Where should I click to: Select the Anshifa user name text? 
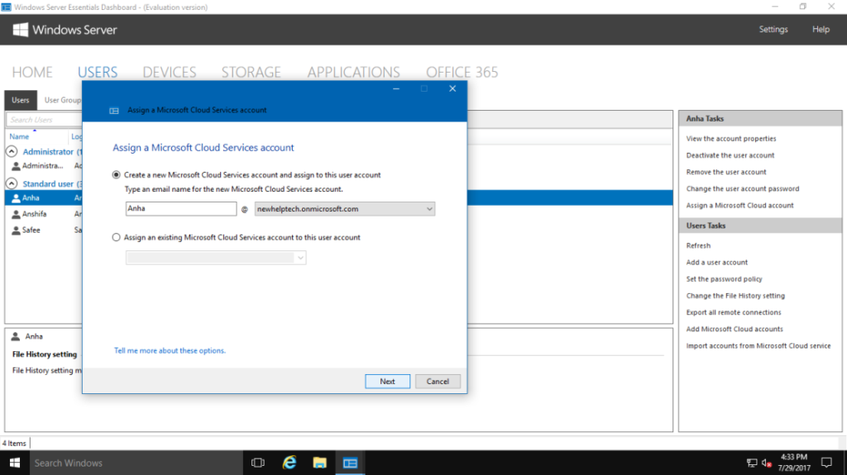click(x=35, y=214)
